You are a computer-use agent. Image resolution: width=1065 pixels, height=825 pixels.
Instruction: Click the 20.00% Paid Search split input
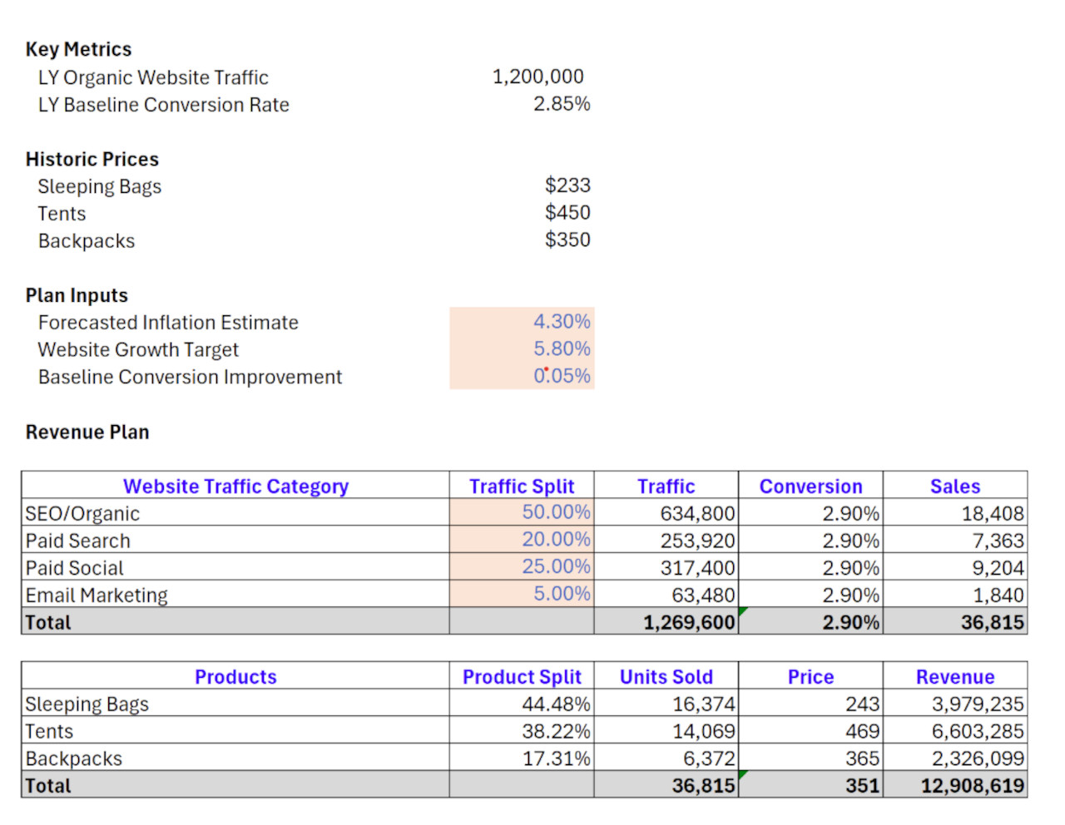click(x=522, y=540)
